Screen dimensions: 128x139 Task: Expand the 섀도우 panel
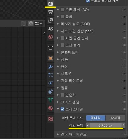coord(58,74)
